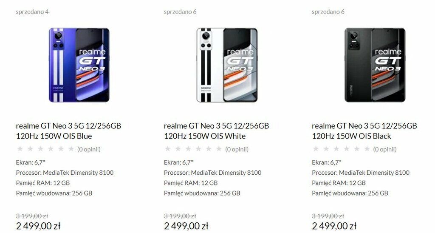Viewport: 435px width, 233px height.
Task: Open the white realme GT Neo 3 product image
Action: 227,65
